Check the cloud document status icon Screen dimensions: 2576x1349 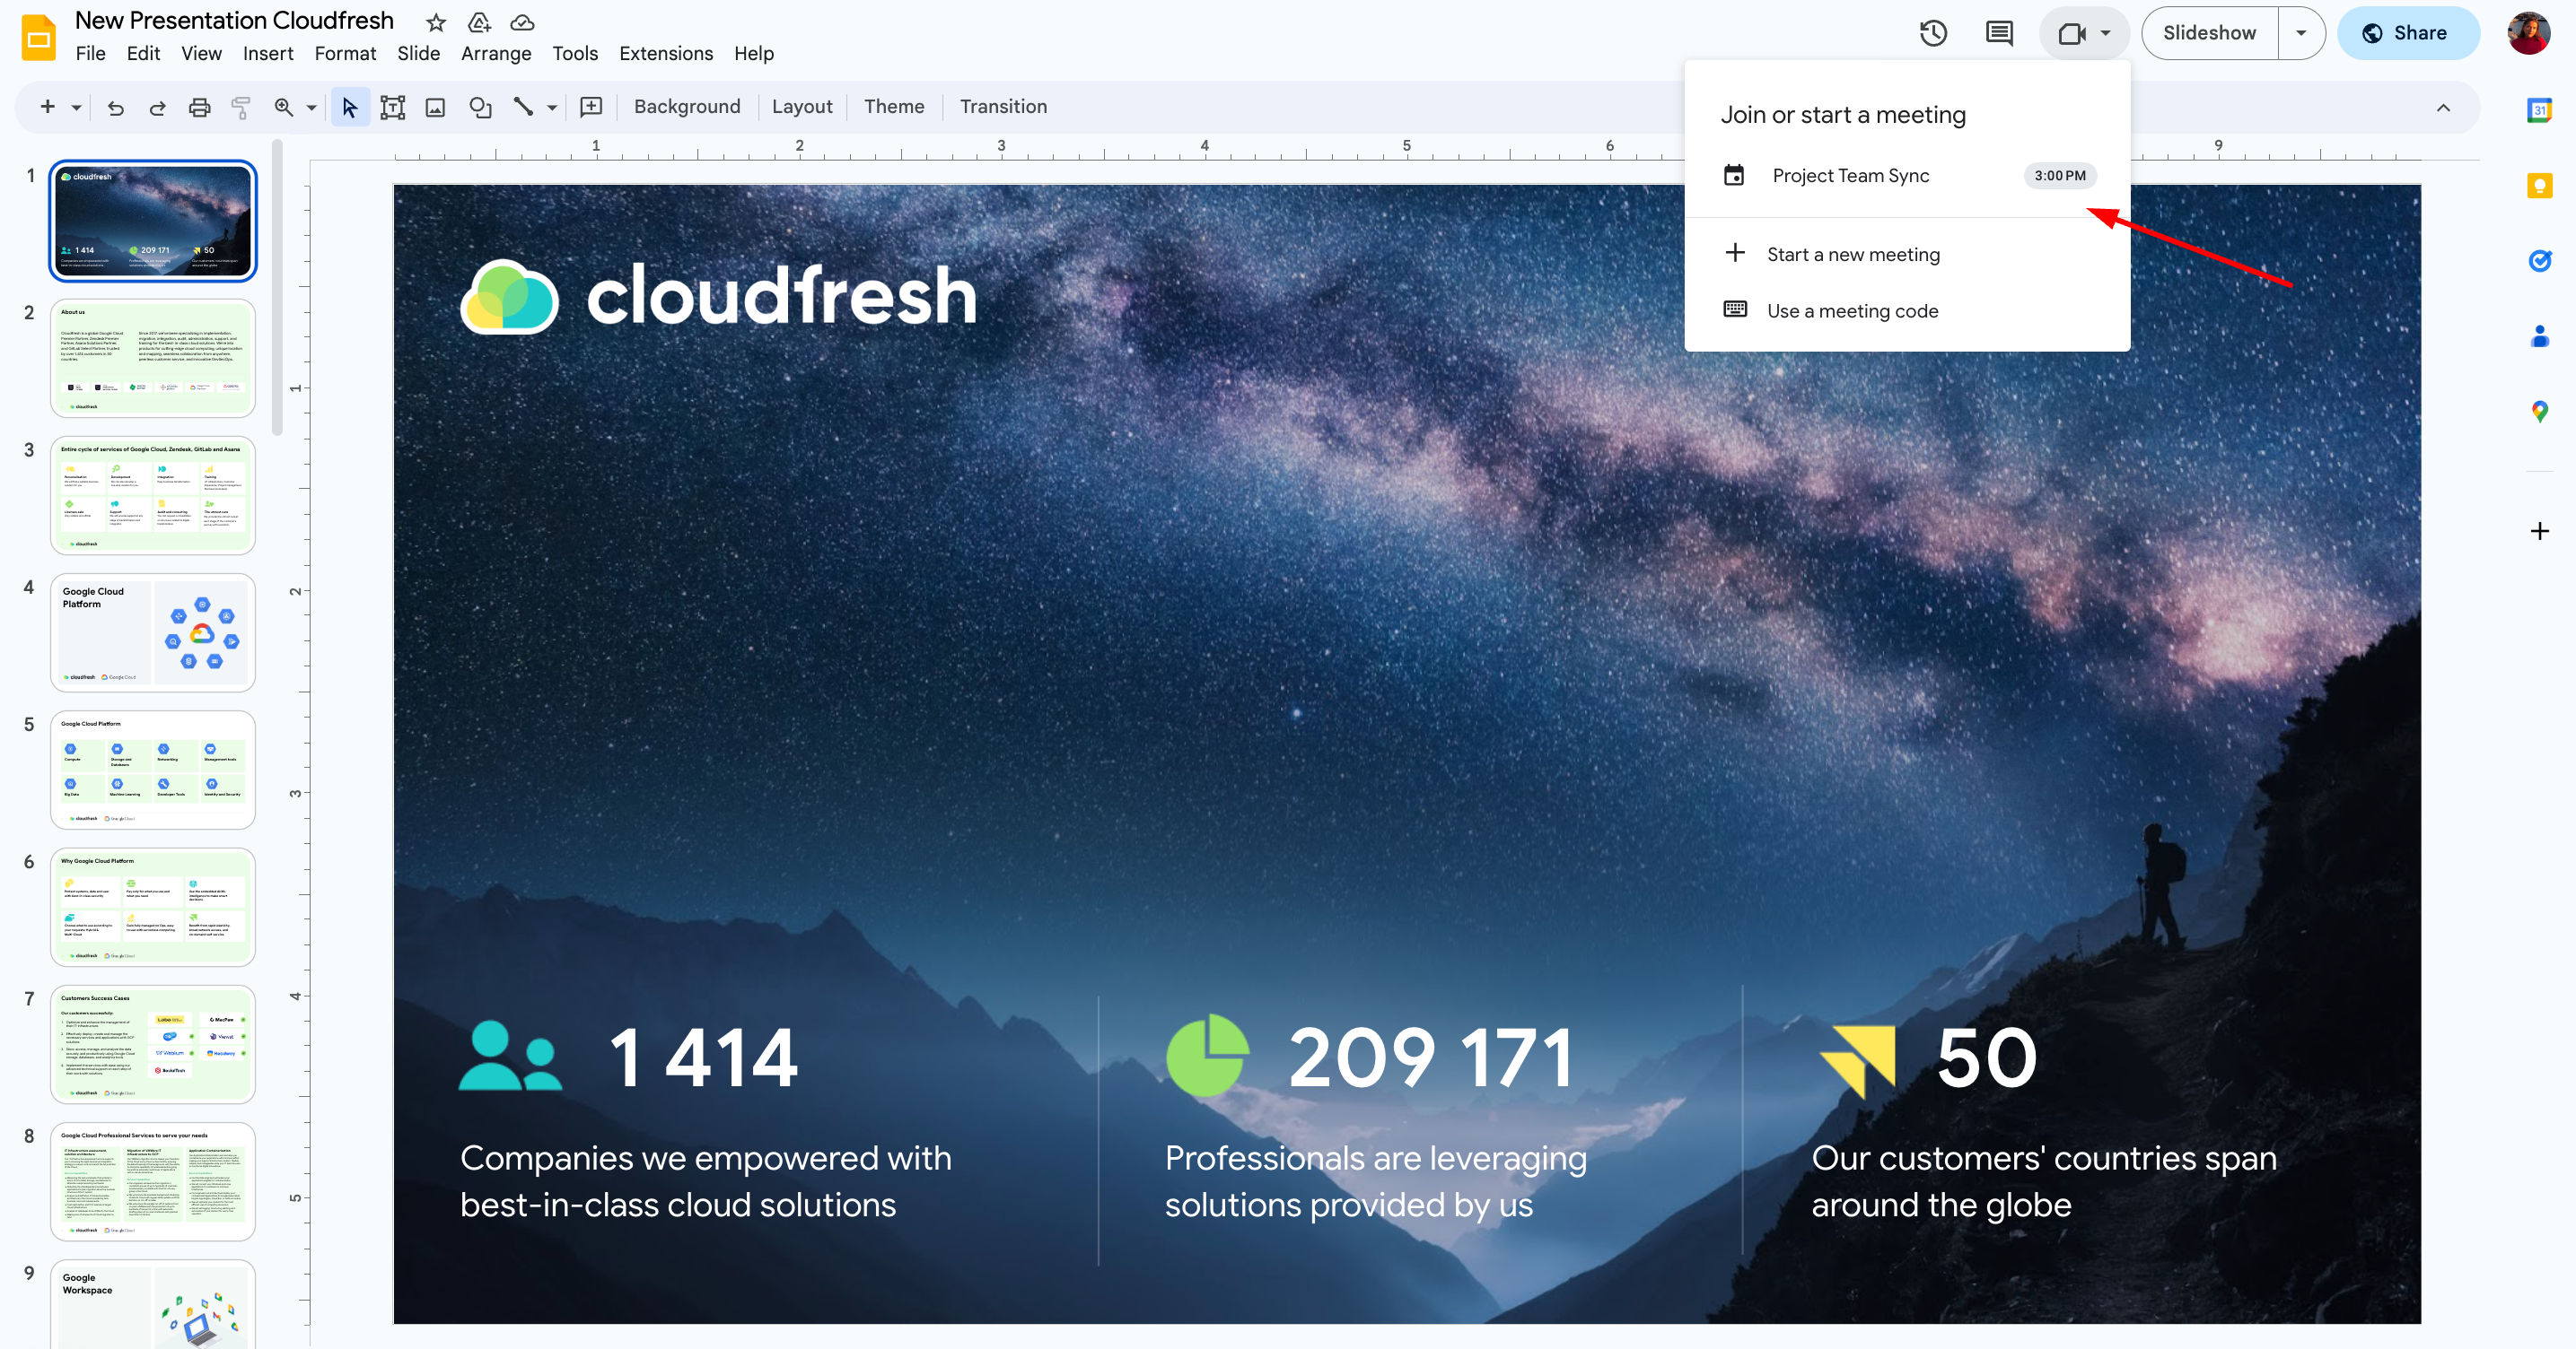click(x=522, y=22)
